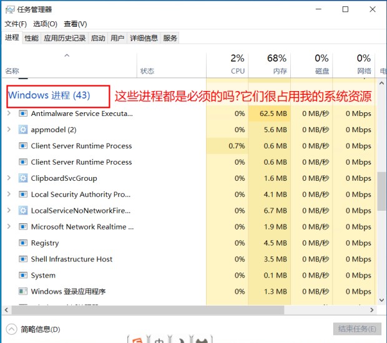This screenshot has width=387, height=343.
Task: Click the Antimalware Service Executable process icon
Action: click(x=23, y=114)
